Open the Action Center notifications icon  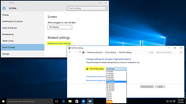pos(174,101)
